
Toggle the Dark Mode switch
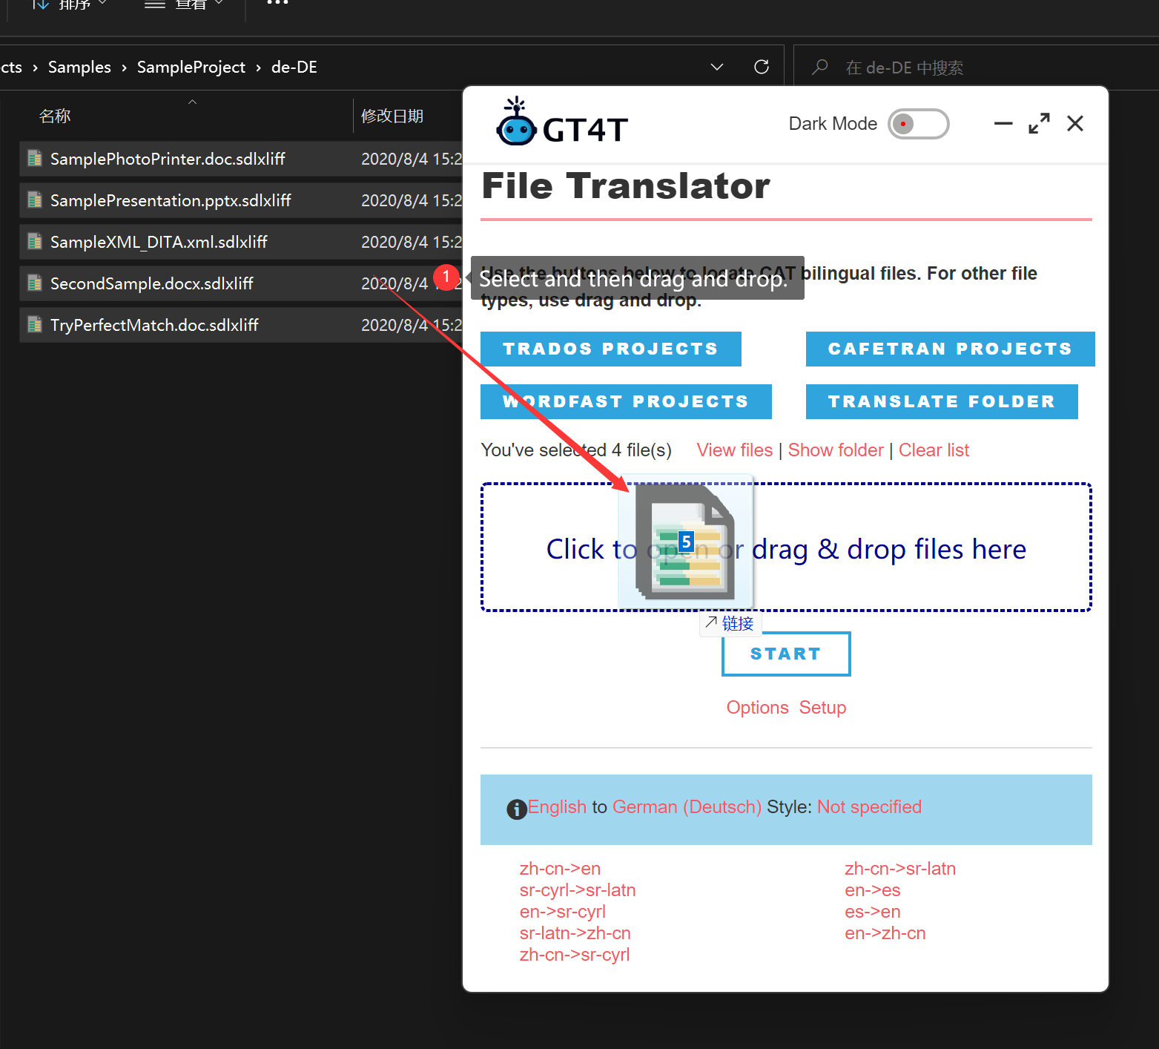pos(918,124)
